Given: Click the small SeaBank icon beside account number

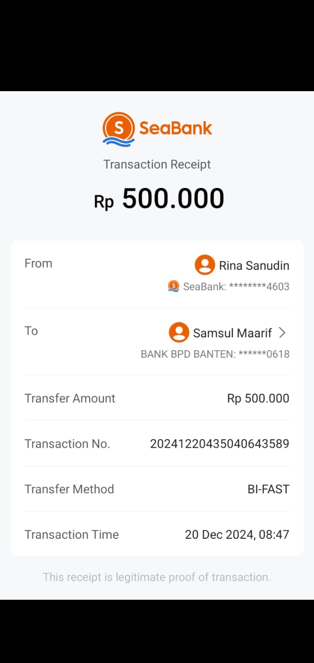Looking at the screenshot, I should (x=174, y=286).
